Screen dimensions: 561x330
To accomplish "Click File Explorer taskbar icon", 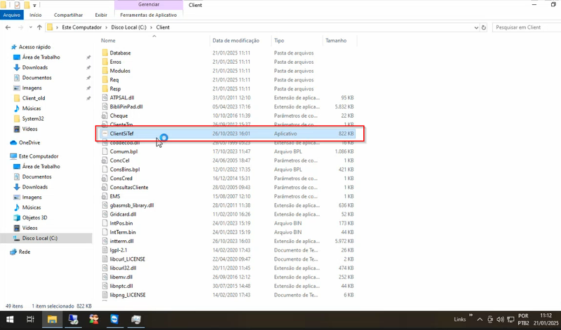I will [x=52, y=319].
